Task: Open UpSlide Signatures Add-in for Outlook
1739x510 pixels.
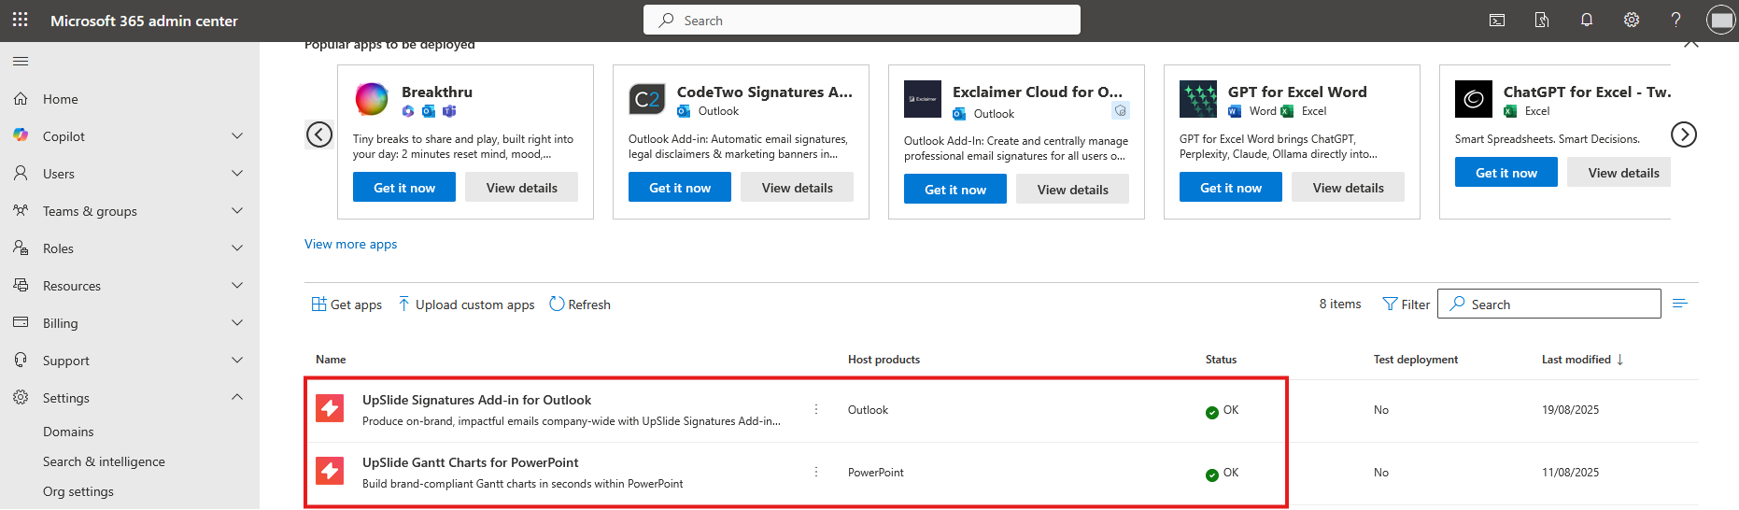Action: pyautogui.click(x=476, y=400)
